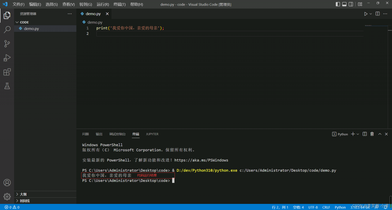This screenshot has height=210, width=392.
Task: Open the Testing flask view
Action: [x=7, y=86]
